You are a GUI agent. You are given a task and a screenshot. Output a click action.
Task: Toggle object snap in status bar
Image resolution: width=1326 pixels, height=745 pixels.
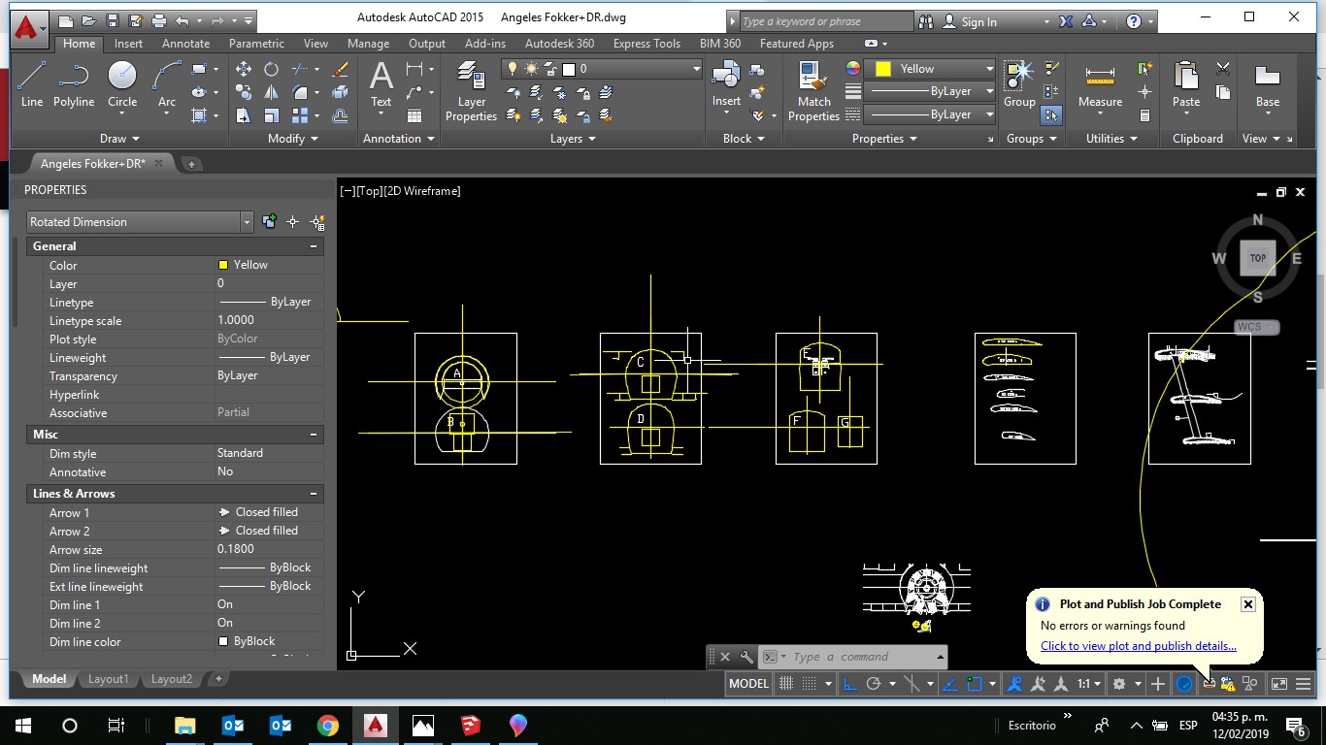click(x=975, y=684)
